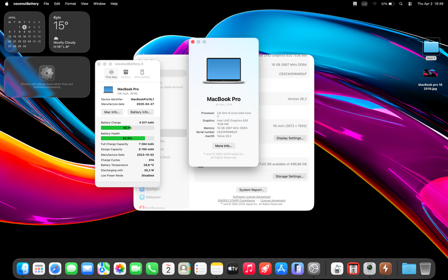Click the MacBook laptop image in About window
The height and width of the screenshot is (280, 448).
tap(223, 71)
